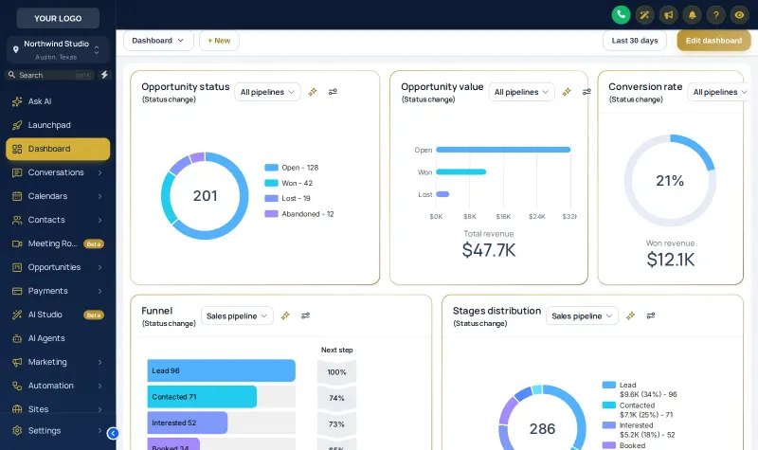Click the $12.1K won revenue value
The width and height of the screenshot is (758, 450).
pos(671,260)
